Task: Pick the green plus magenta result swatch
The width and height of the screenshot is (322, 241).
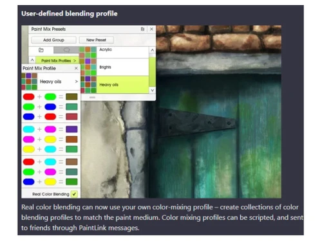Action: 71,172
